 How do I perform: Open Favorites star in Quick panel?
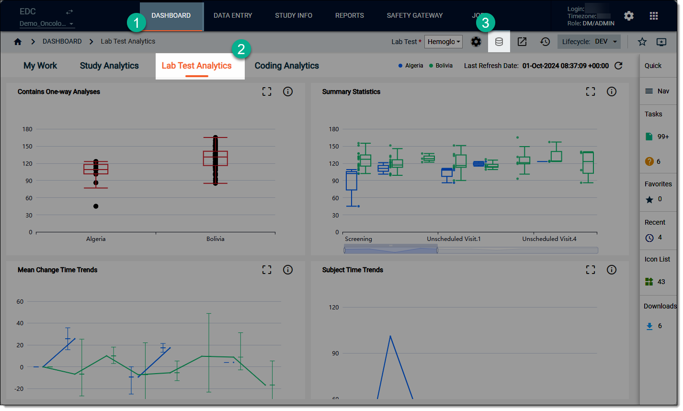click(x=649, y=200)
